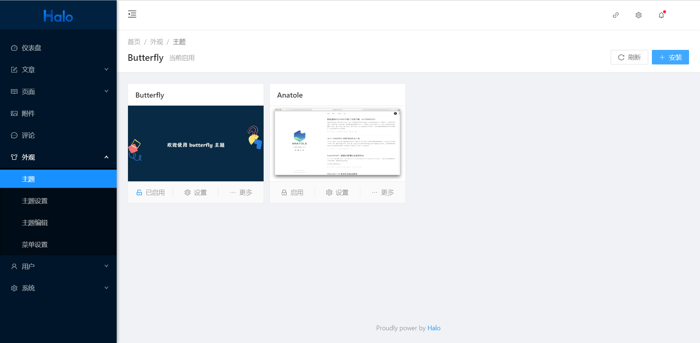Expand the 用户 submenu chevron
The image size is (700, 343).
[x=106, y=266]
